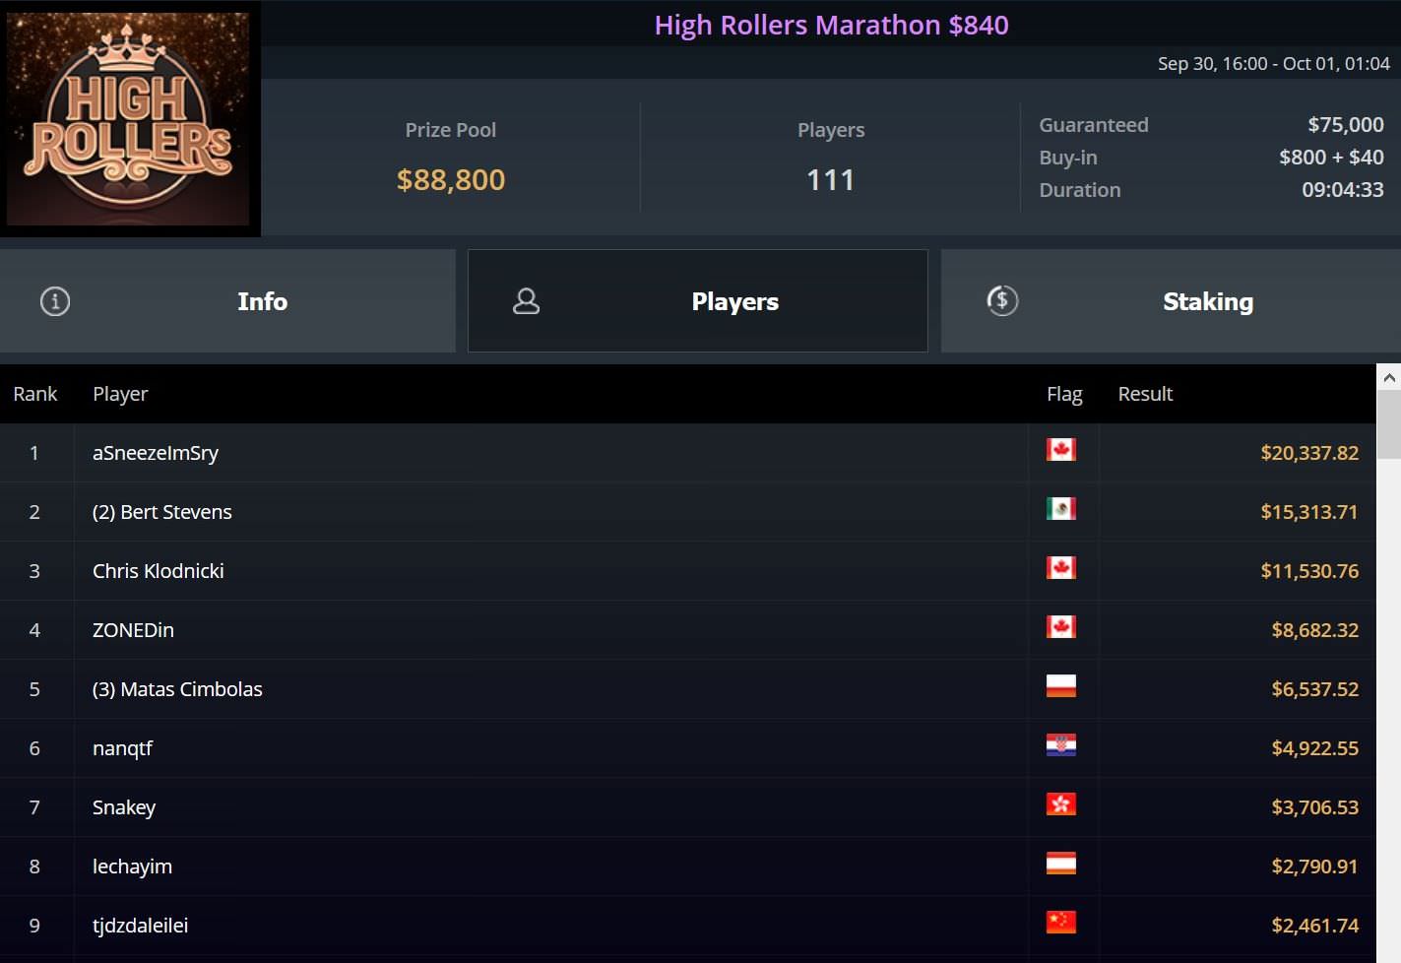
Task: Click the Austria flag beside lechayim
Action: click(1060, 864)
